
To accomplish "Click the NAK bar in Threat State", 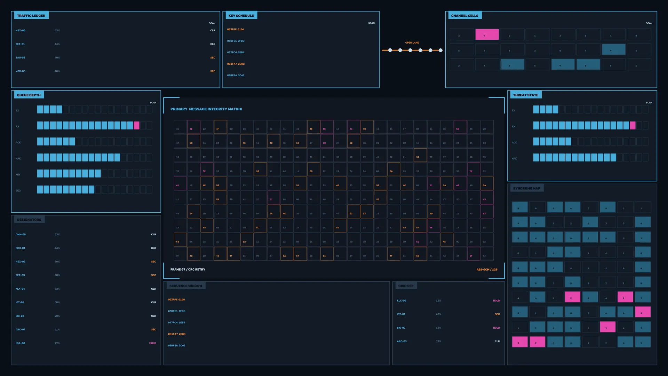I will [x=591, y=158].
